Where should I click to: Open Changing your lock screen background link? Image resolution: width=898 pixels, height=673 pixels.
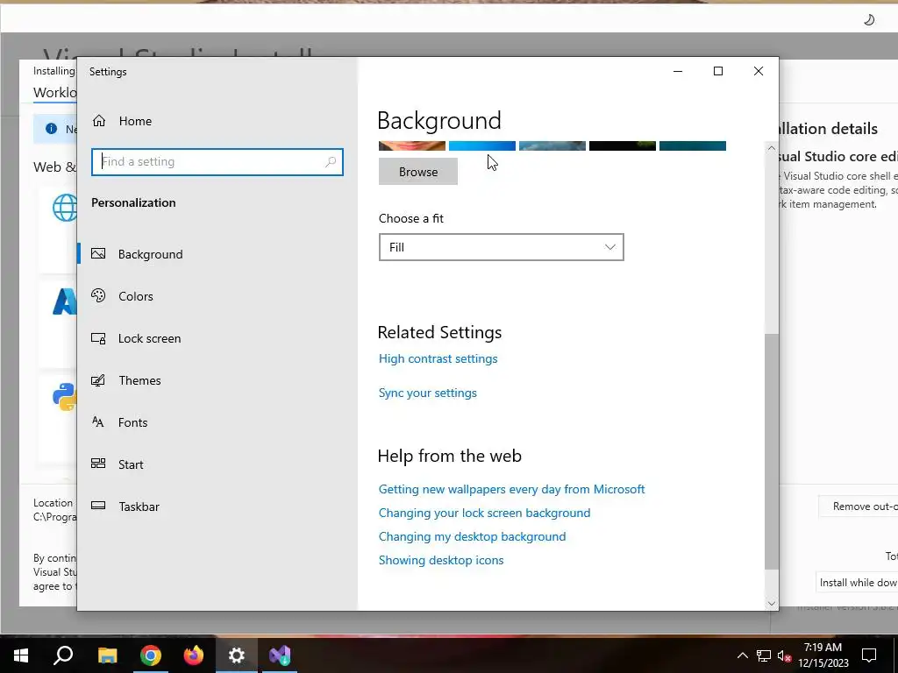tap(484, 513)
